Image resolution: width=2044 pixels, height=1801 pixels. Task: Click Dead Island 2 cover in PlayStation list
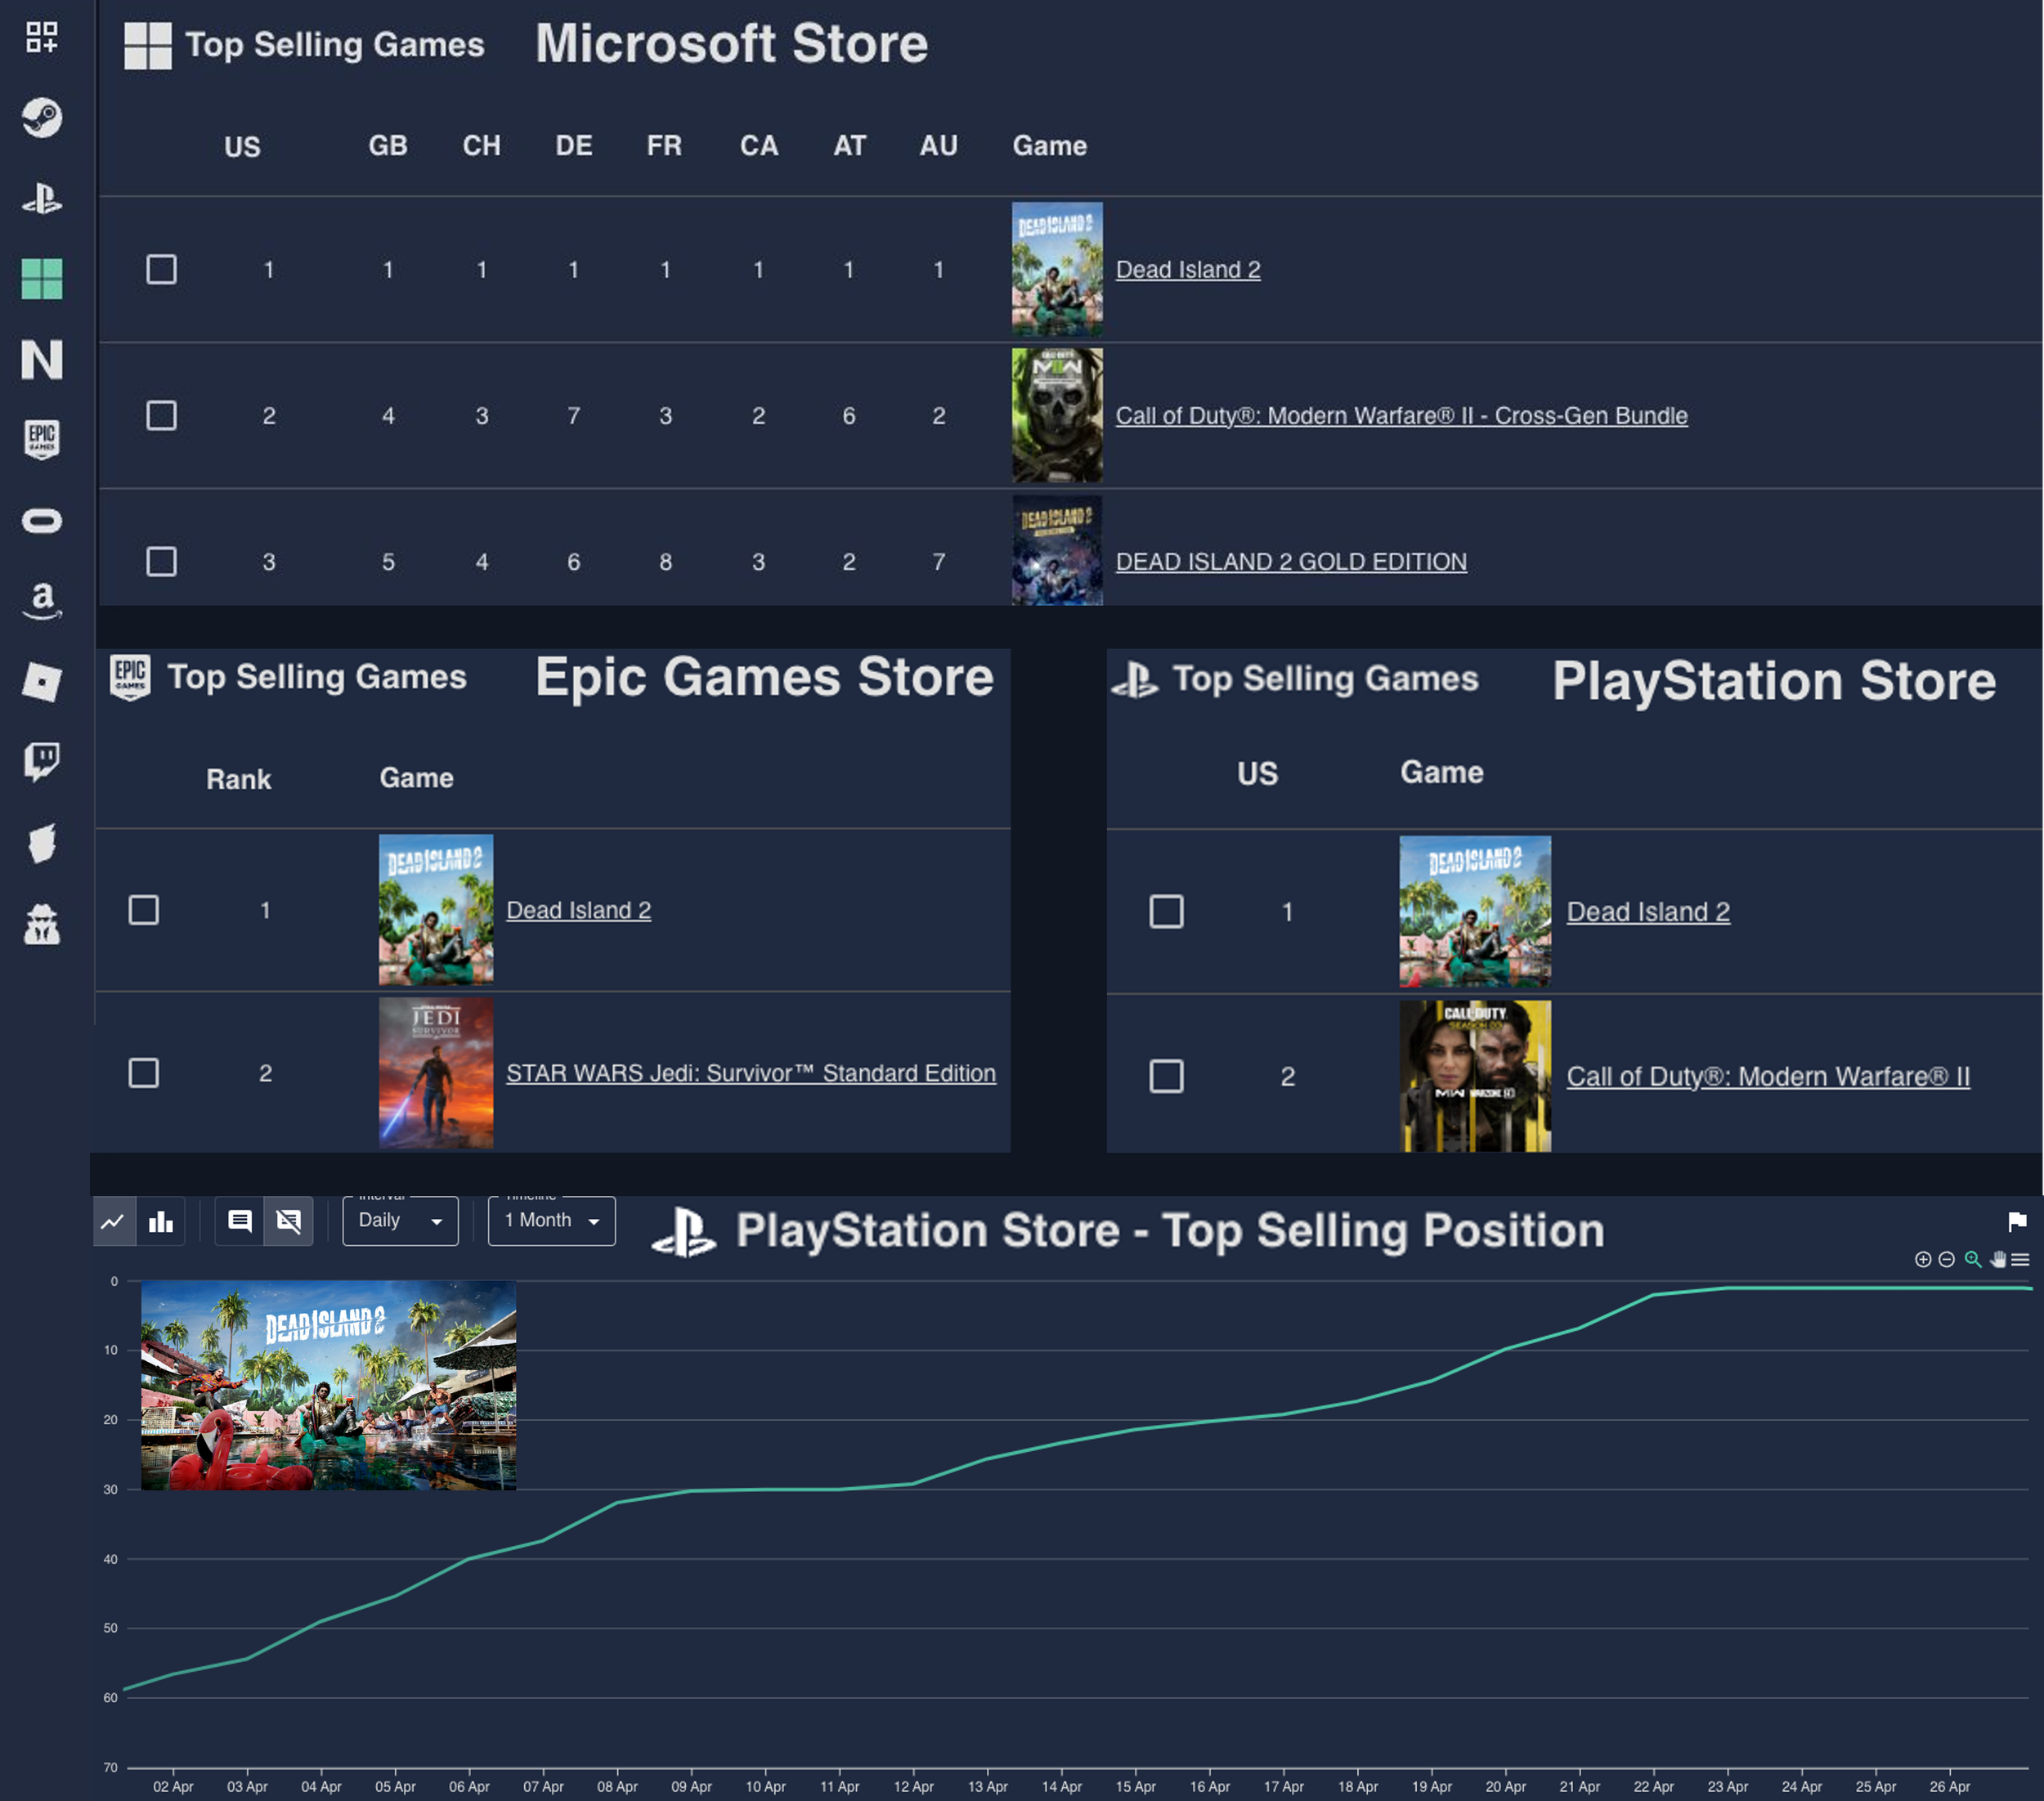coord(1474,911)
